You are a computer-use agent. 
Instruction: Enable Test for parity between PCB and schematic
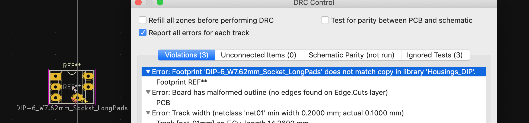pyautogui.click(x=325, y=20)
